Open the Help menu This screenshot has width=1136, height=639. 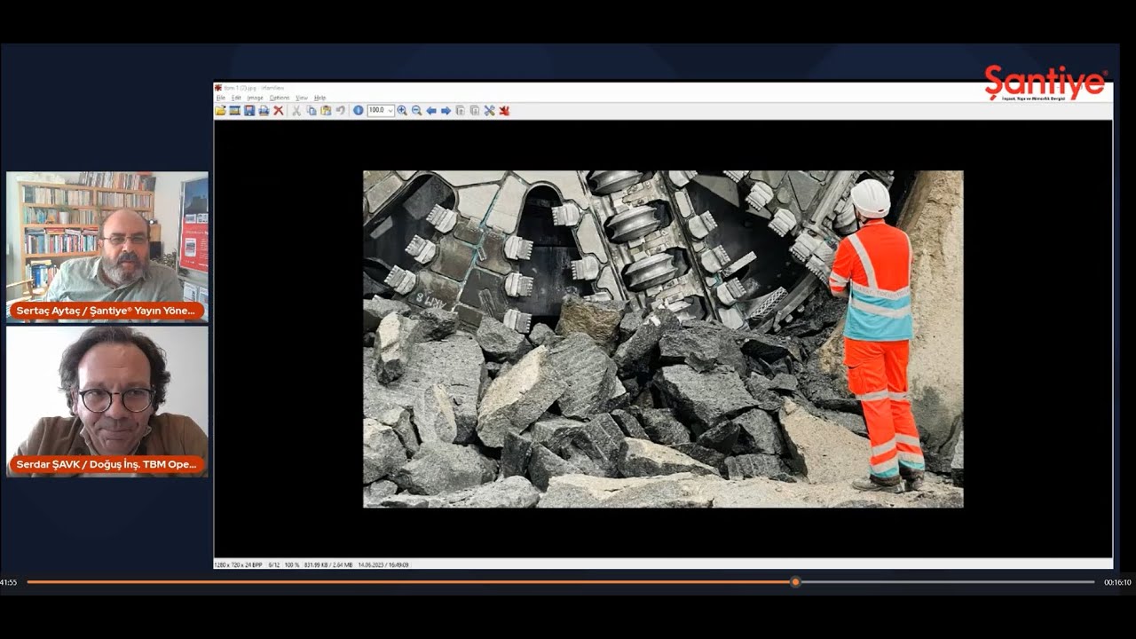320,98
